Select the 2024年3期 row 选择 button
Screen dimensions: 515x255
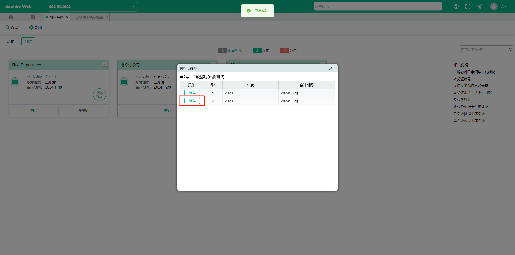click(x=192, y=101)
